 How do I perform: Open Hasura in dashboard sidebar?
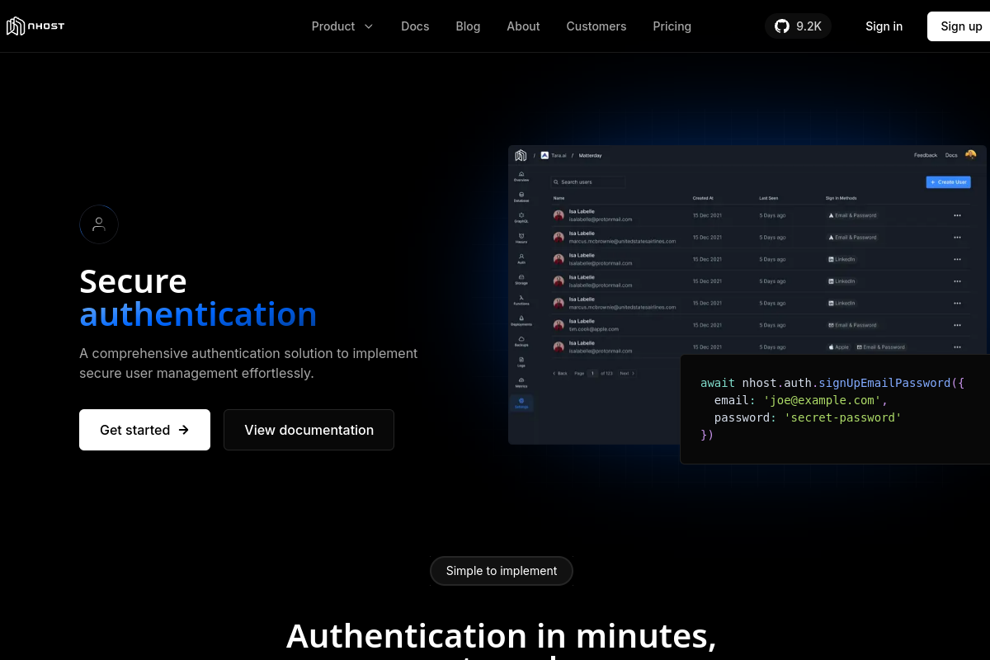521,238
